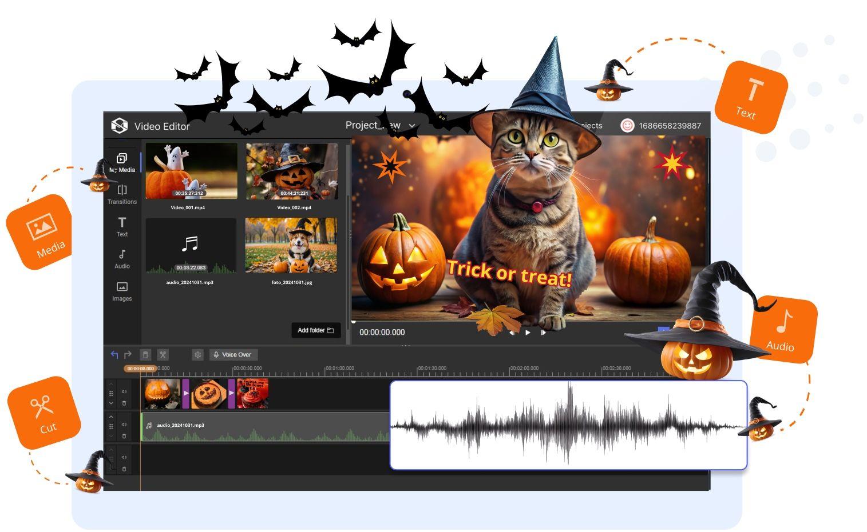The width and height of the screenshot is (867, 532).
Task: Select the scissors cut tool
Action: [x=163, y=355]
